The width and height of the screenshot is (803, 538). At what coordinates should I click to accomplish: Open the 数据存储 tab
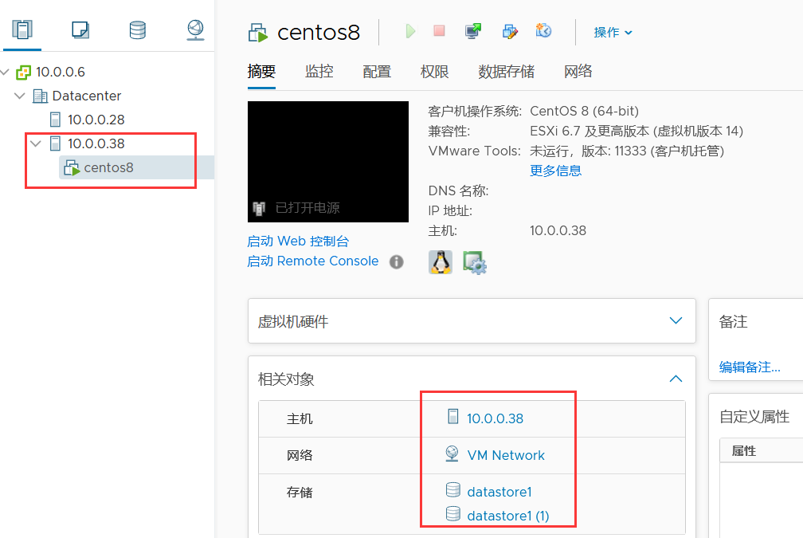506,71
